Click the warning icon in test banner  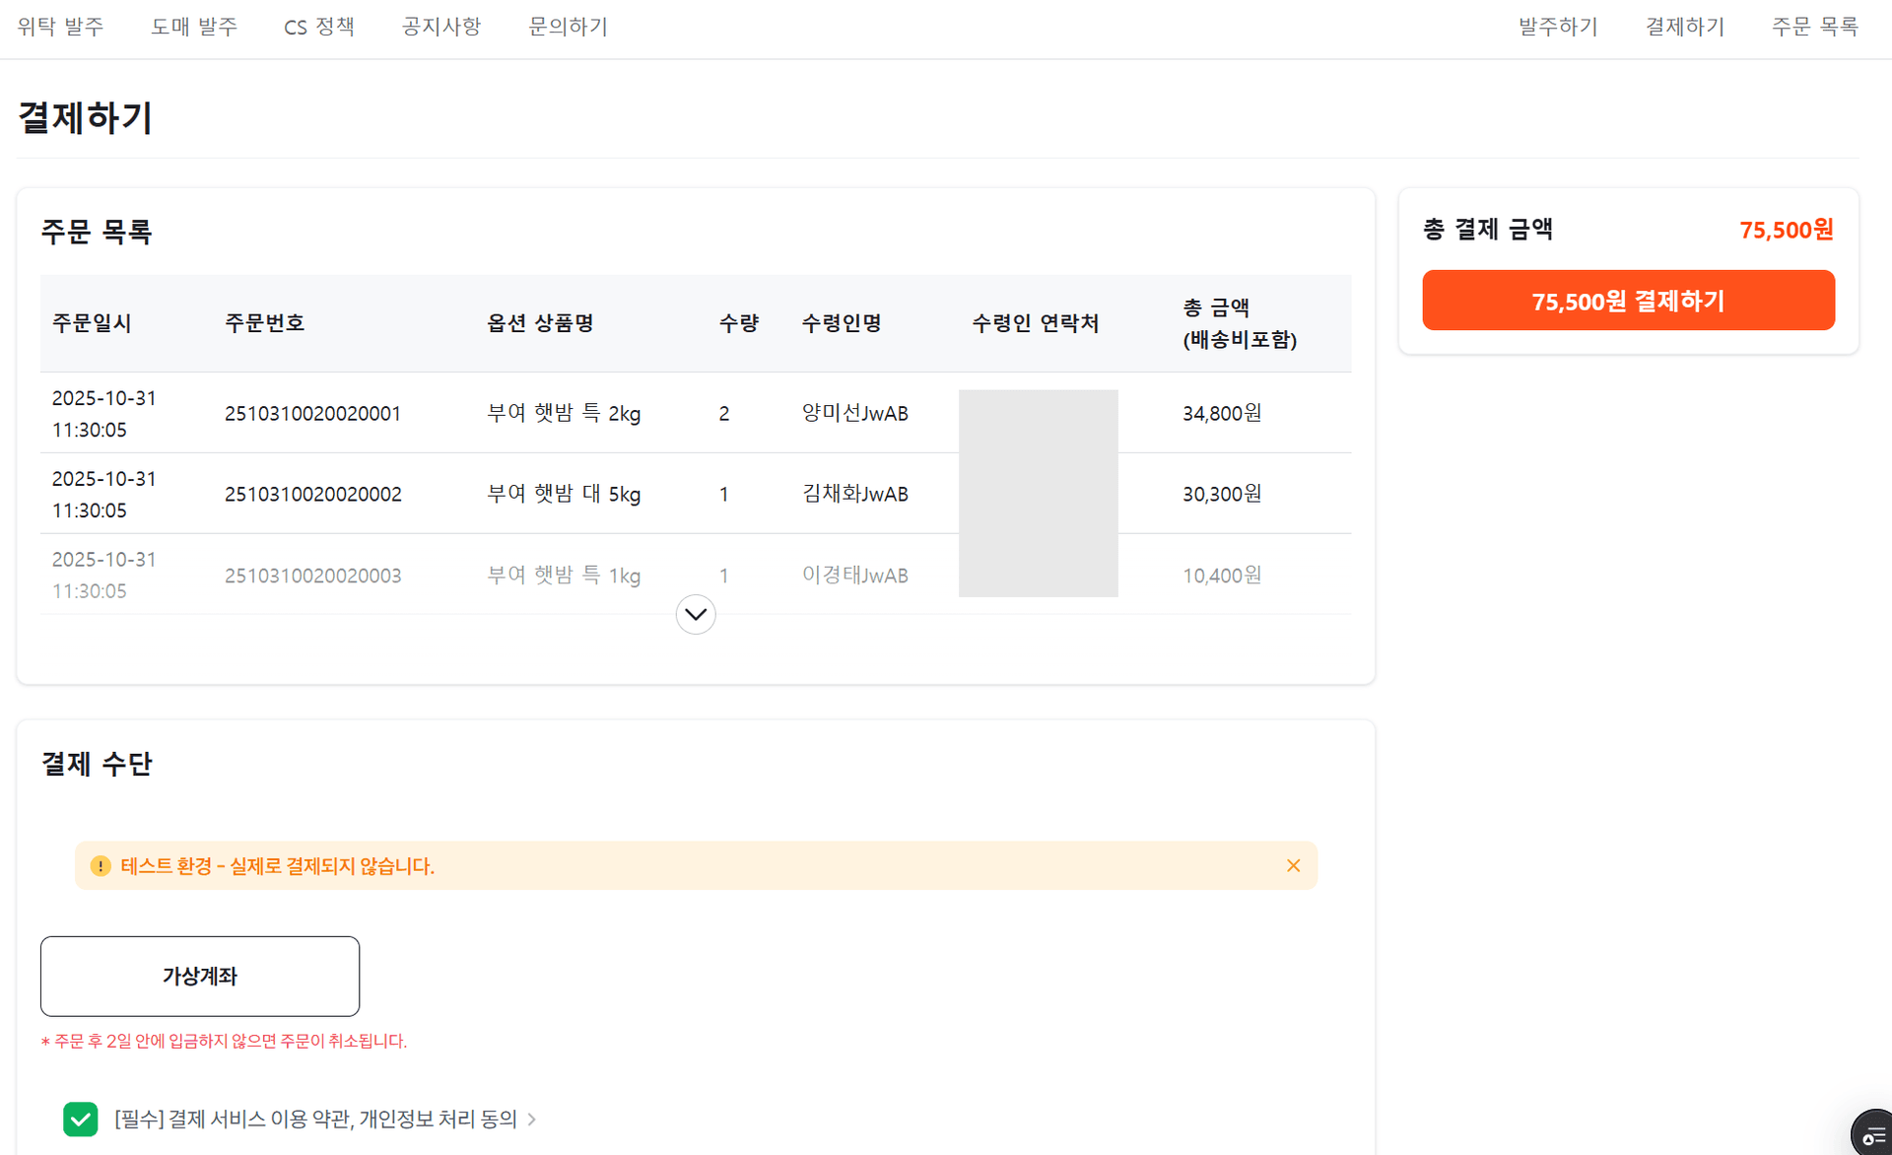click(x=101, y=865)
